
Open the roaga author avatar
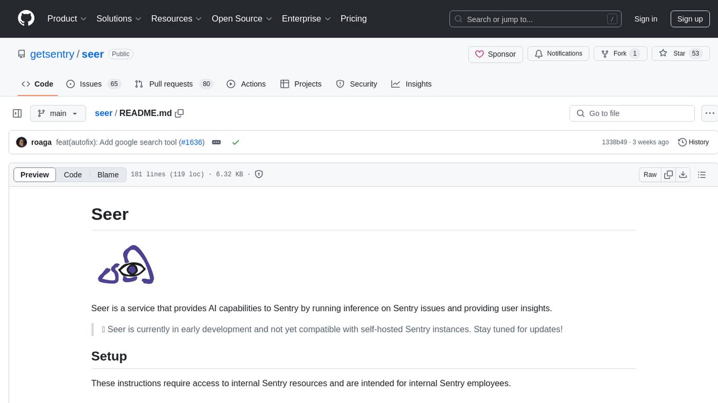(22, 142)
